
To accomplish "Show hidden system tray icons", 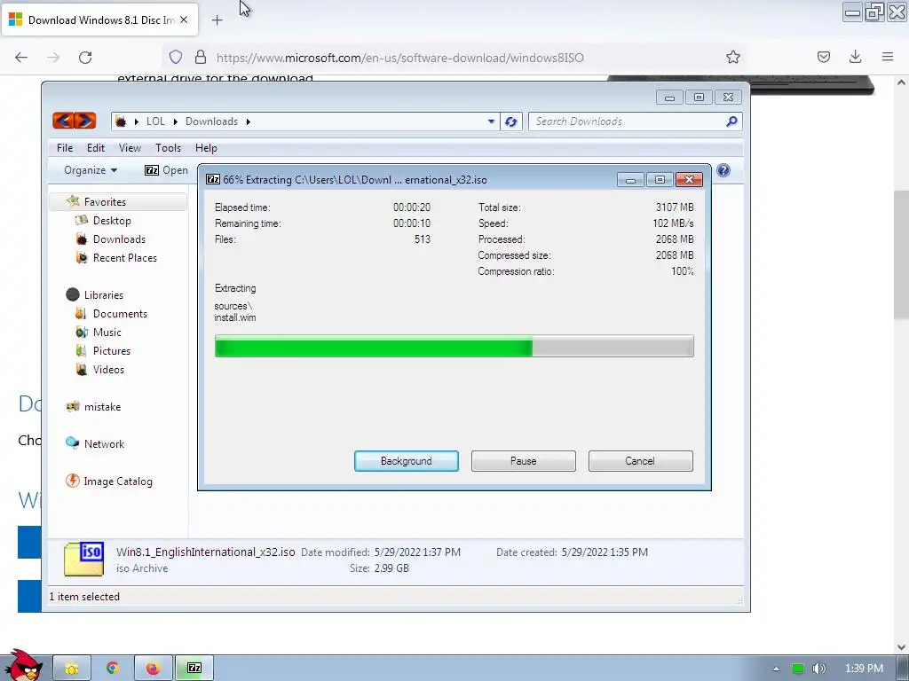I will click(776, 669).
